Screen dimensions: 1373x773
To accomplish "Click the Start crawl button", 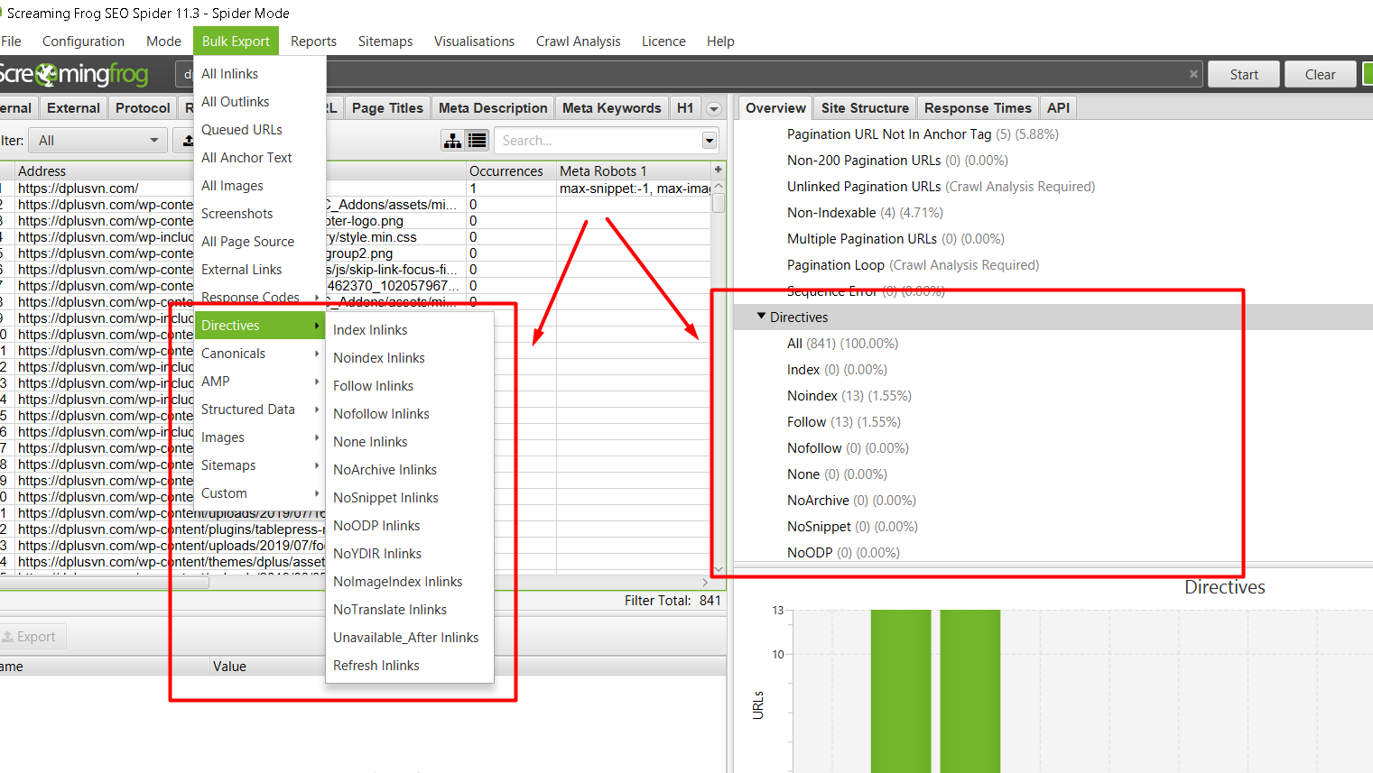I will [x=1243, y=75].
